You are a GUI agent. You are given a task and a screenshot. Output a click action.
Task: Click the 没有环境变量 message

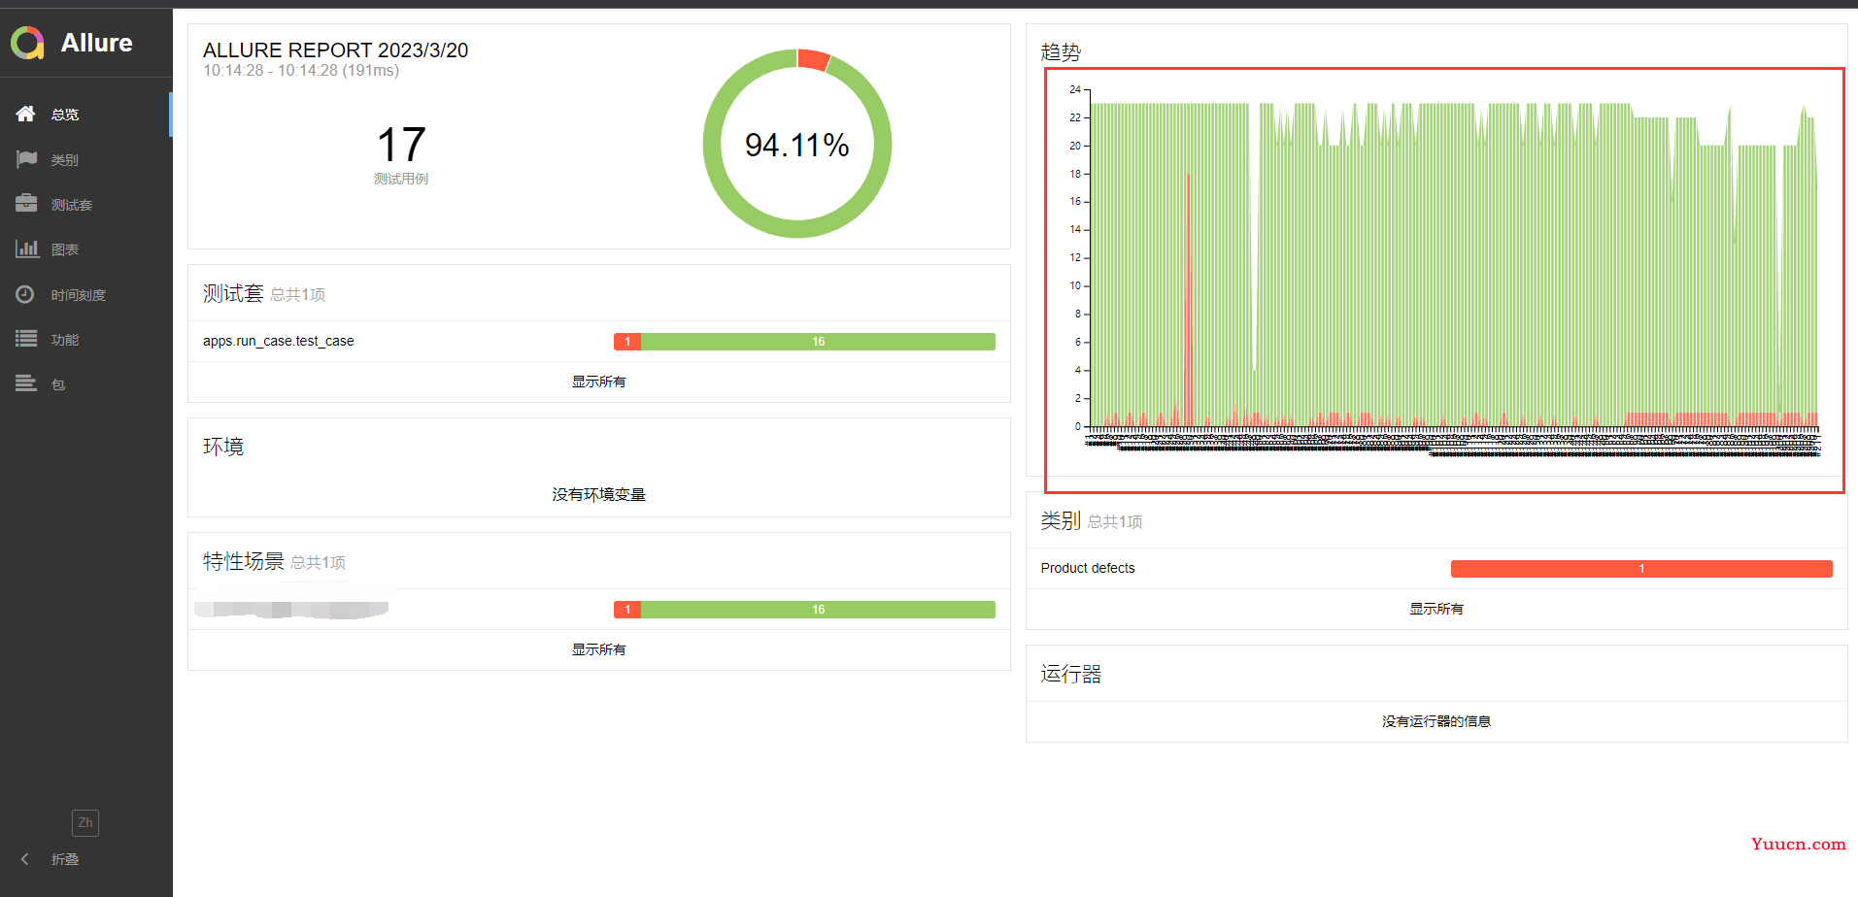598,494
